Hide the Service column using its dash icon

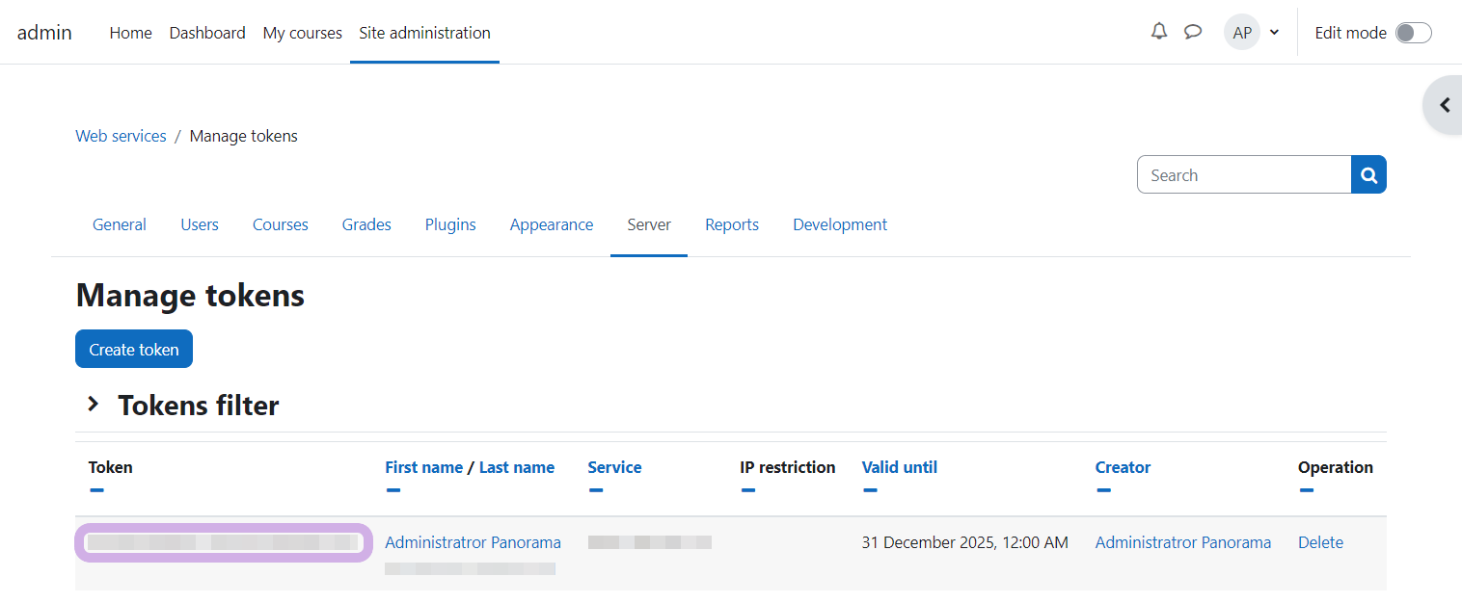pyautogui.click(x=596, y=490)
